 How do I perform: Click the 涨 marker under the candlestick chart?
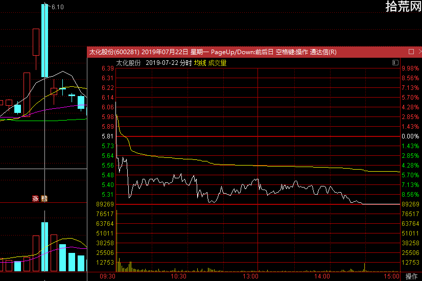tap(36, 199)
